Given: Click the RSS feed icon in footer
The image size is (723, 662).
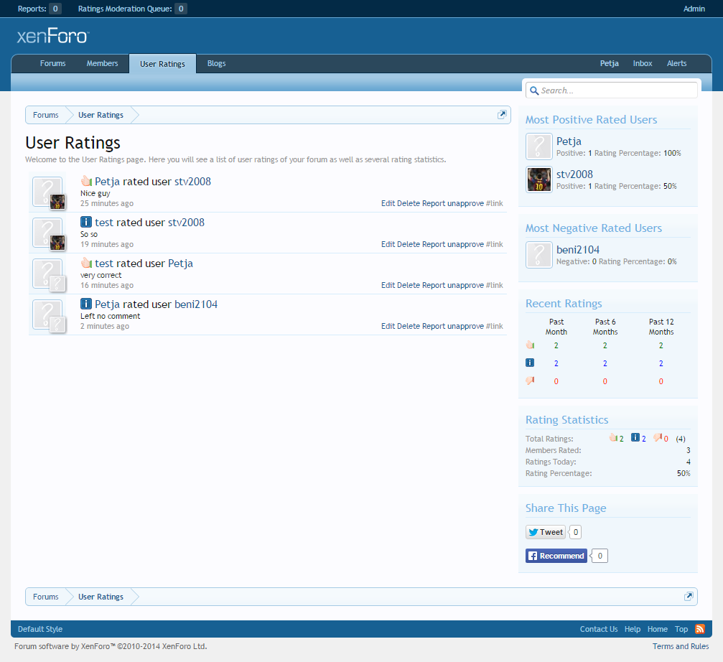Looking at the screenshot, I should pos(699,629).
